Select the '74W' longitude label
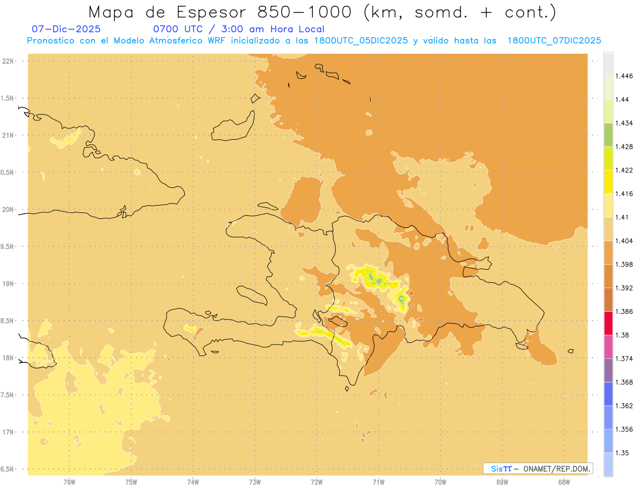This screenshot has width=633, height=489. click(x=193, y=482)
